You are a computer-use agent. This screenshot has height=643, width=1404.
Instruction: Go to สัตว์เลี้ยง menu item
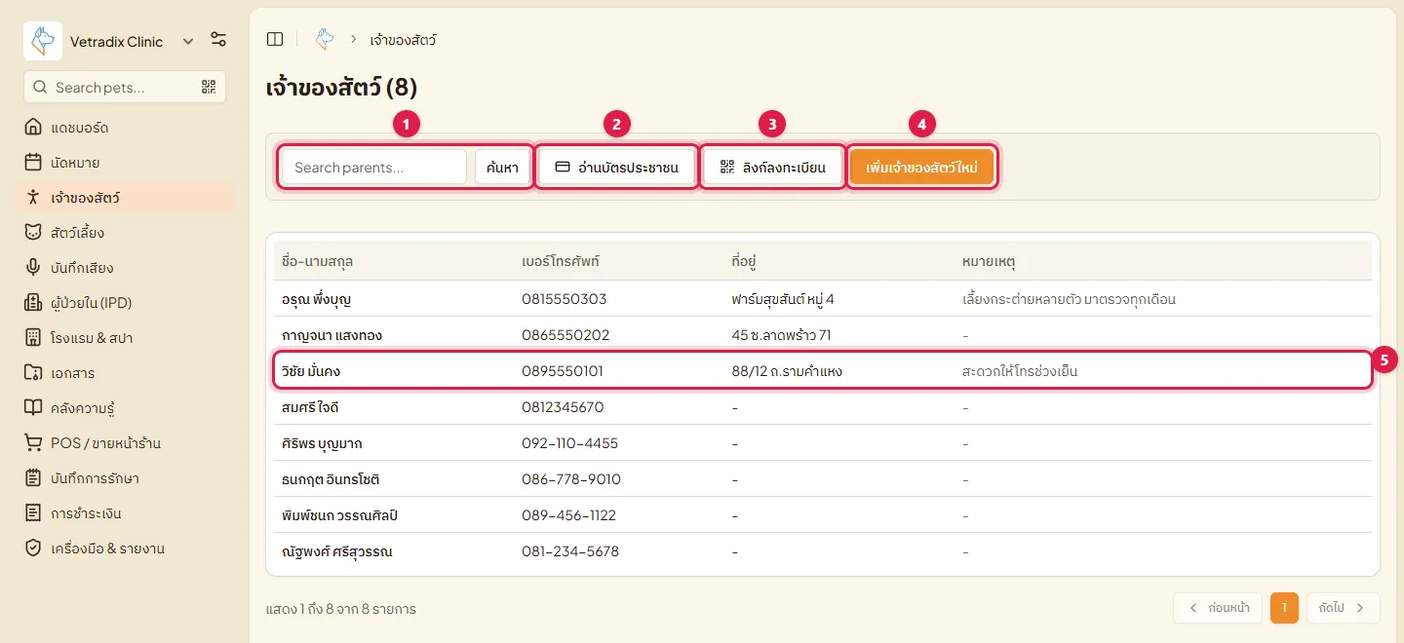(x=125, y=233)
